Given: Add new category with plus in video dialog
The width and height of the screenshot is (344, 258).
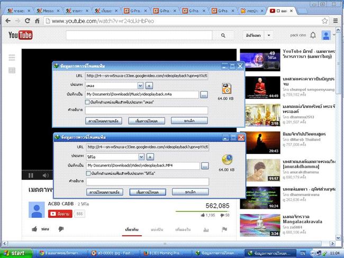Looking at the screenshot, I should 150,156.
